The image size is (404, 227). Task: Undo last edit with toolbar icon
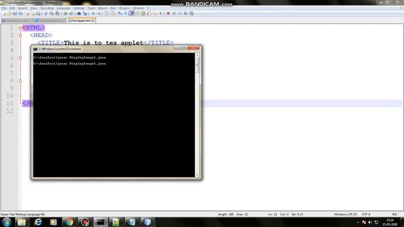65,13
